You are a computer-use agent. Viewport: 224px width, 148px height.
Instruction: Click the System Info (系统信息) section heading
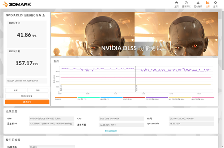click(x=12, y=111)
